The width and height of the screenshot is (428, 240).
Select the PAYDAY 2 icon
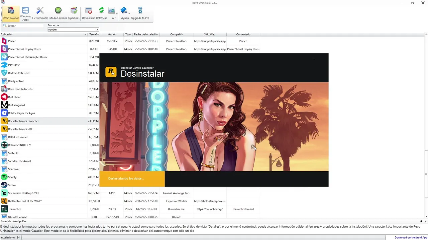pos(4,65)
